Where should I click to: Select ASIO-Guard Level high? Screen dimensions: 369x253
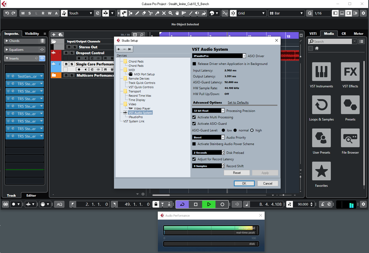point(252,130)
